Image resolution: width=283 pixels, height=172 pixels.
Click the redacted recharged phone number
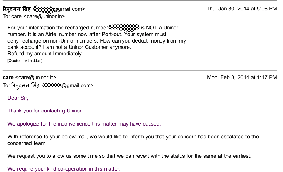coord(124,27)
